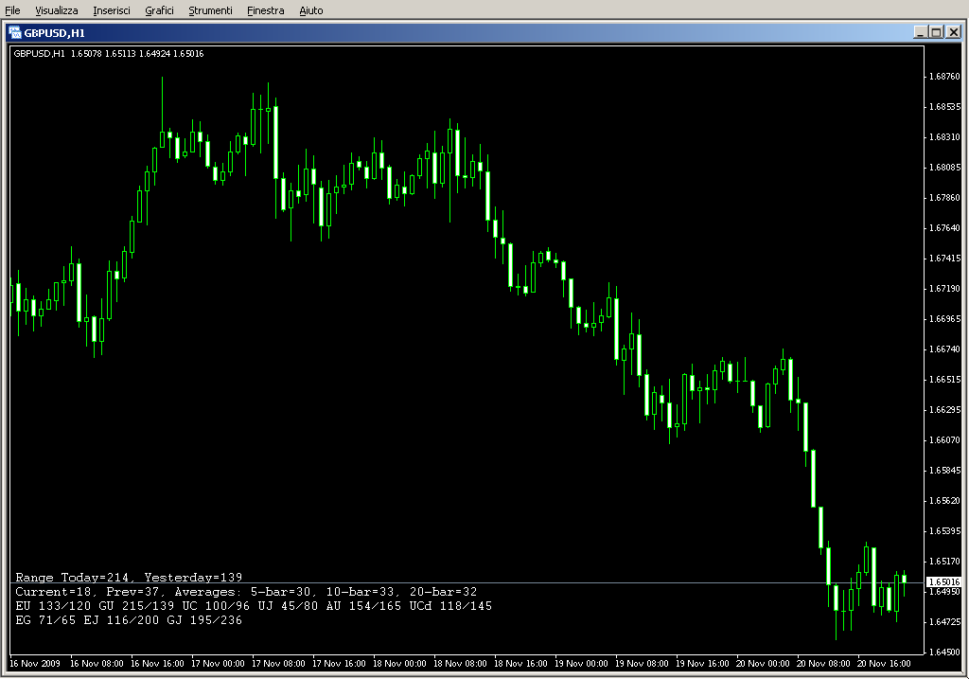The width and height of the screenshot is (969, 679).
Task: Open the Finestra menu
Action: [x=265, y=10]
